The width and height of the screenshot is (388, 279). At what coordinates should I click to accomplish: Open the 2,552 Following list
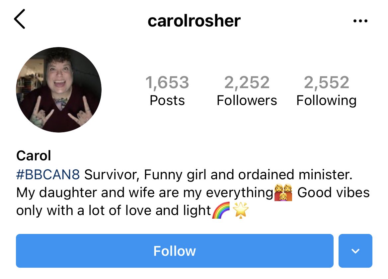pos(326,91)
